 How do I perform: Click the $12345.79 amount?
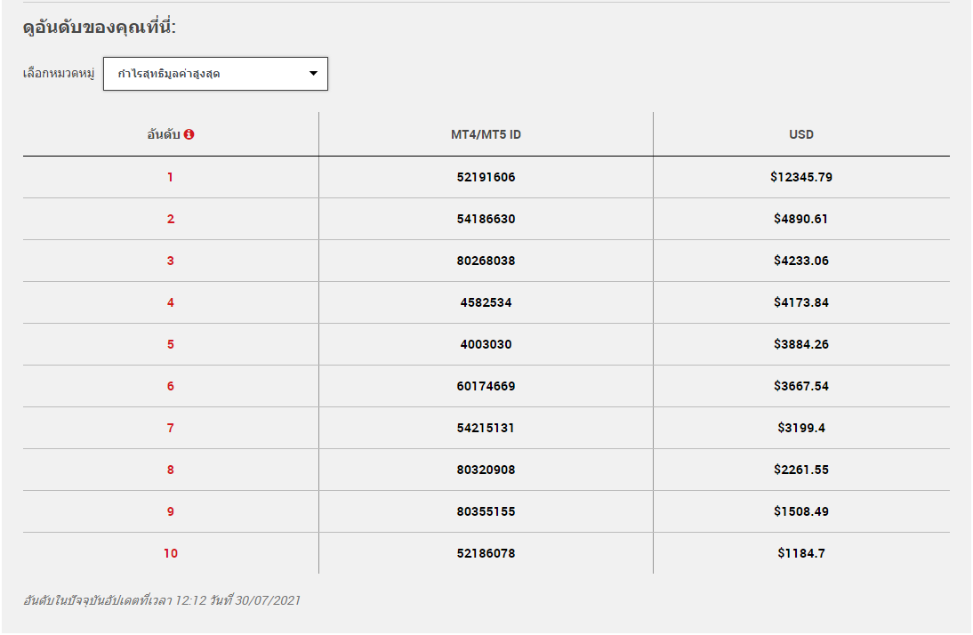801,177
